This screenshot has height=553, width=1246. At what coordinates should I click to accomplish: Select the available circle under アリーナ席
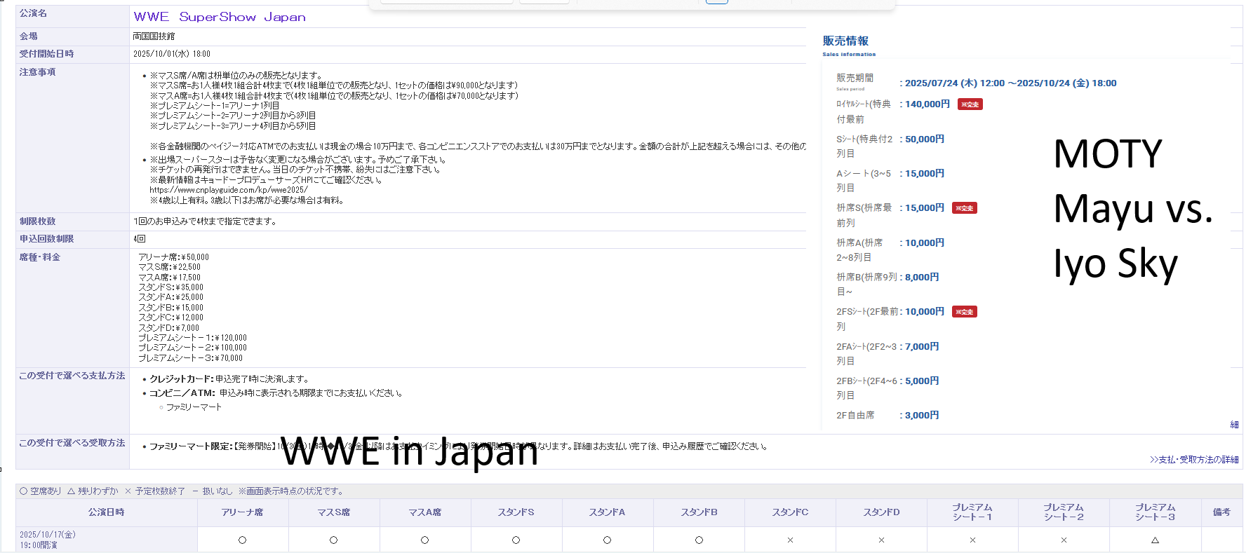click(x=242, y=540)
